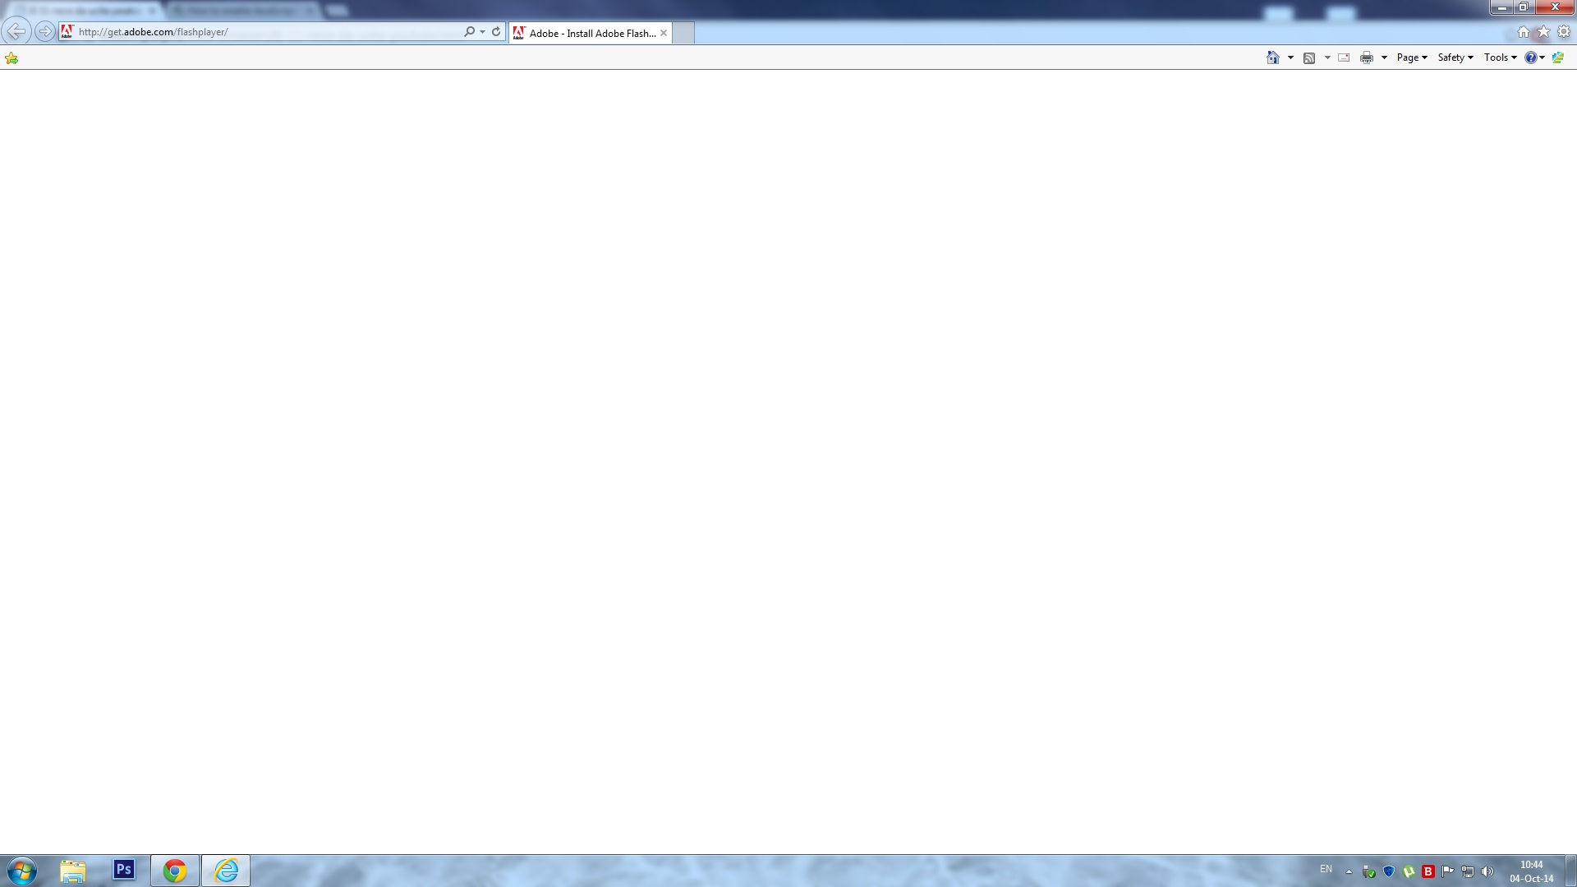Expand the print options arrow
Image resolution: width=1577 pixels, height=887 pixels.
tap(1384, 57)
